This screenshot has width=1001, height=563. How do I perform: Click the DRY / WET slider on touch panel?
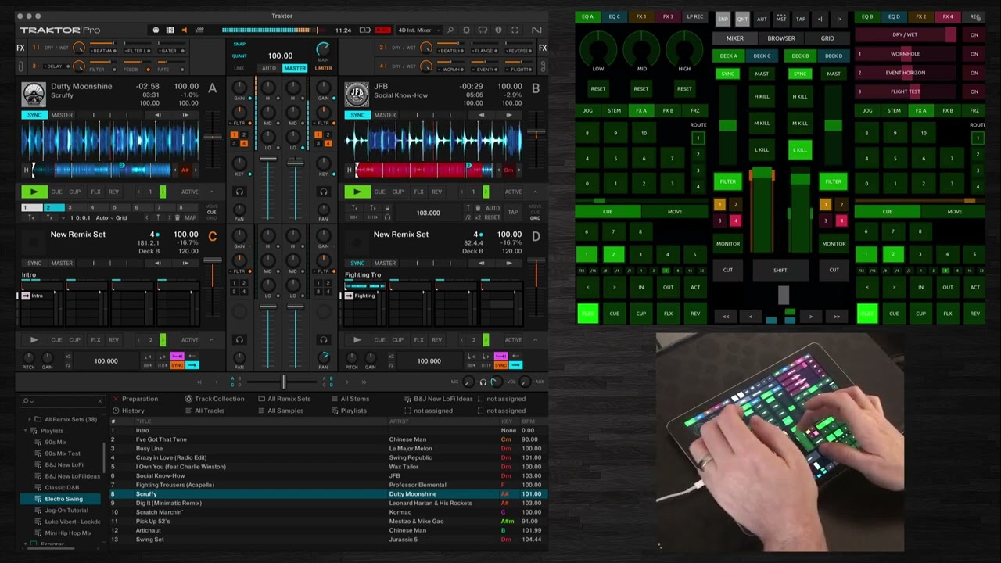tap(905, 34)
